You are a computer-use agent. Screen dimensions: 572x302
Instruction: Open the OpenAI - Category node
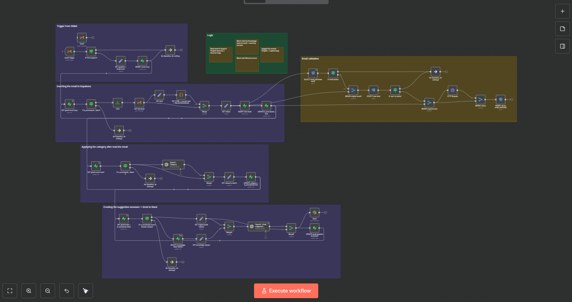173,164
